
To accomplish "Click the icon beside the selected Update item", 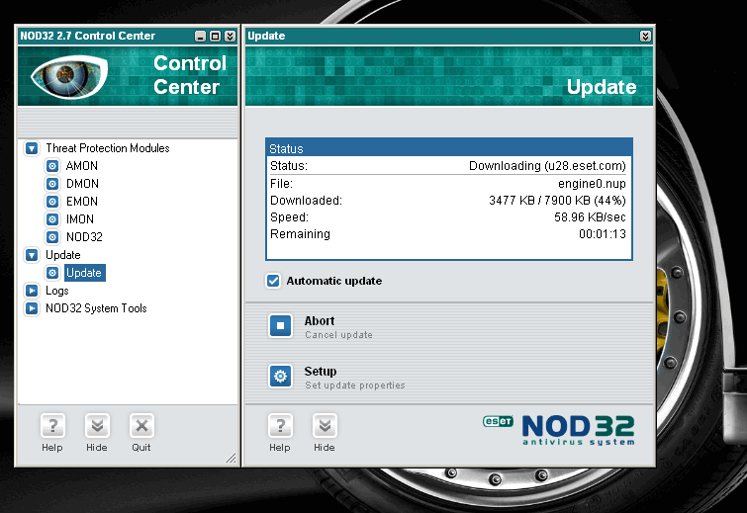I will pos(52,273).
